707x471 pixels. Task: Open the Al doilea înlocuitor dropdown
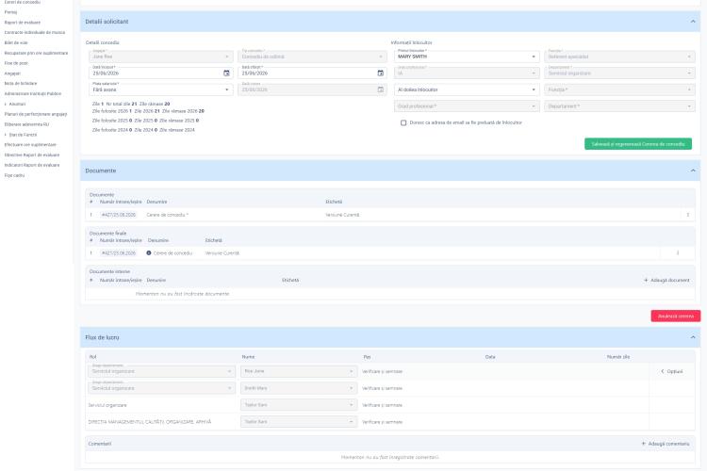pos(467,89)
